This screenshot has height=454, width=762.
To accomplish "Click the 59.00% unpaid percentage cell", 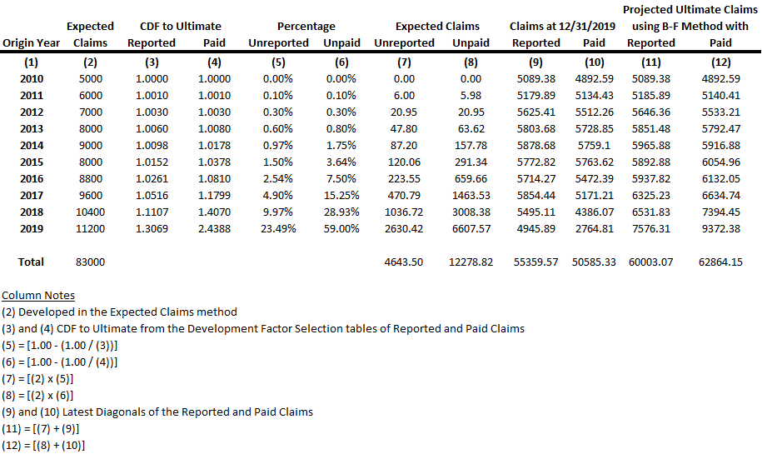I will [341, 229].
